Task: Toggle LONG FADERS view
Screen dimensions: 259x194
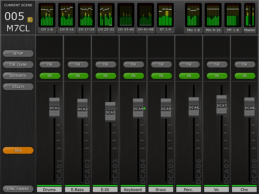Action: point(18,189)
